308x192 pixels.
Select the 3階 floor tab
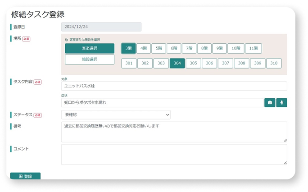(128, 48)
